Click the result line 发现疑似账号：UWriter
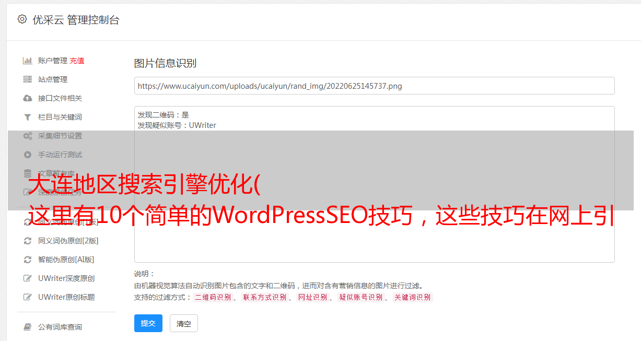641x341 pixels. 177,125
